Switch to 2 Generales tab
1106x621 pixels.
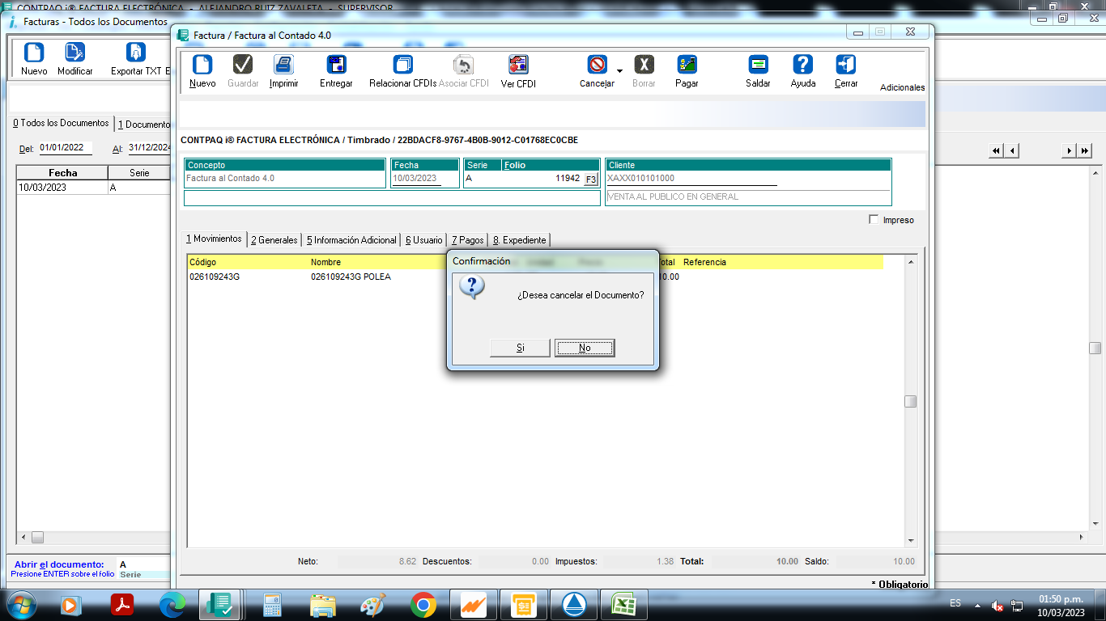(x=274, y=240)
